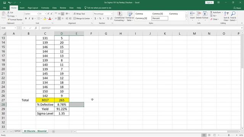Viewport: 244px width, 137px height.
Task: Click the yellow Fill Color swatch
Action: (x=45, y=19)
